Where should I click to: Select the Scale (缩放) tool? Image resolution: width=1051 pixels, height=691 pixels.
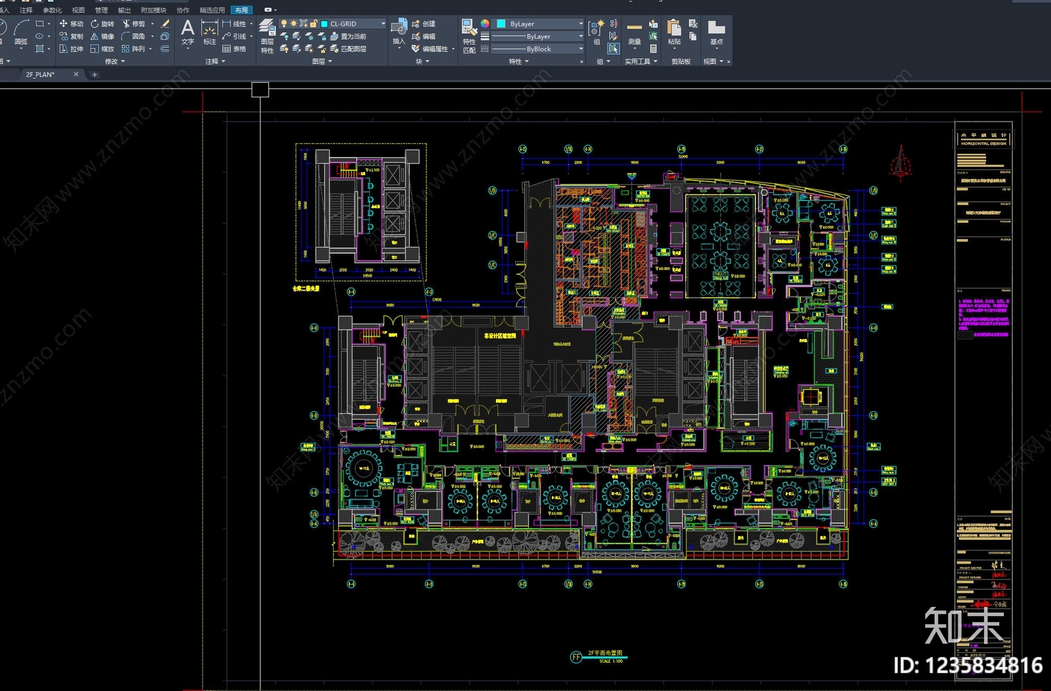[102, 49]
